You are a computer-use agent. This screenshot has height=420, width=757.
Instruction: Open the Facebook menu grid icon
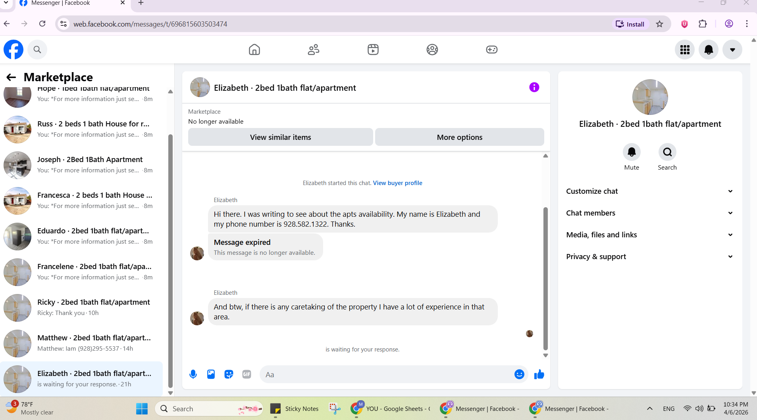tap(685, 50)
